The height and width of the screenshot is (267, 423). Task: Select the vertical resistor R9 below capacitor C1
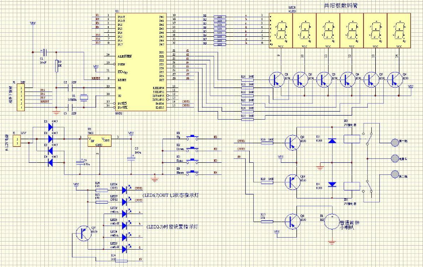(x=56, y=66)
